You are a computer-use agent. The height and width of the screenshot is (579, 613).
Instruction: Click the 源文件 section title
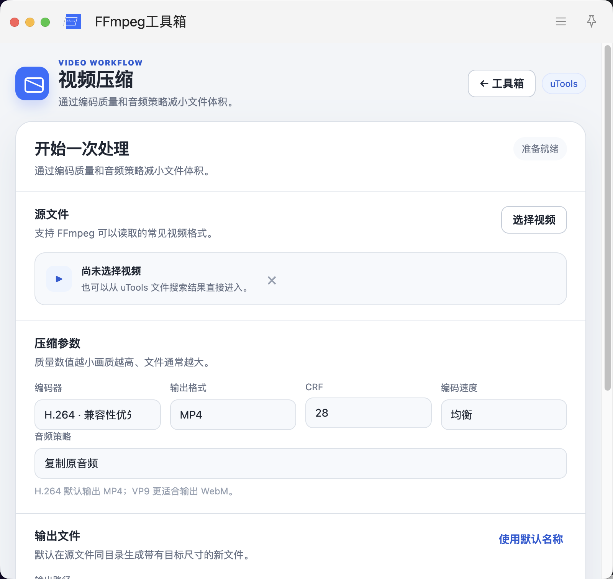tap(52, 214)
